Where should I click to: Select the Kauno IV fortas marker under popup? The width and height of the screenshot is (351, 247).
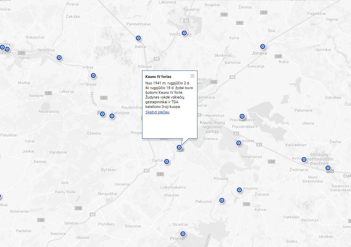point(179,147)
